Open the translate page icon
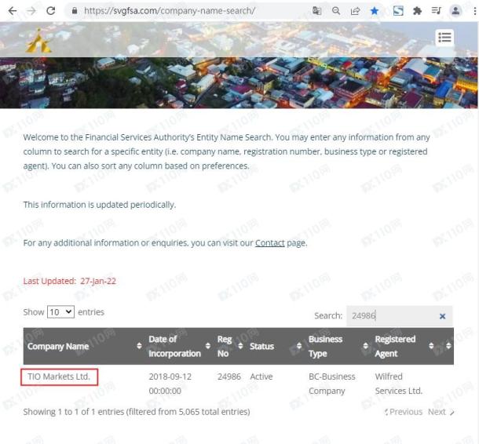The width and height of the screenshot is (479, 444). pyautogui.click(x=316, y=11)
